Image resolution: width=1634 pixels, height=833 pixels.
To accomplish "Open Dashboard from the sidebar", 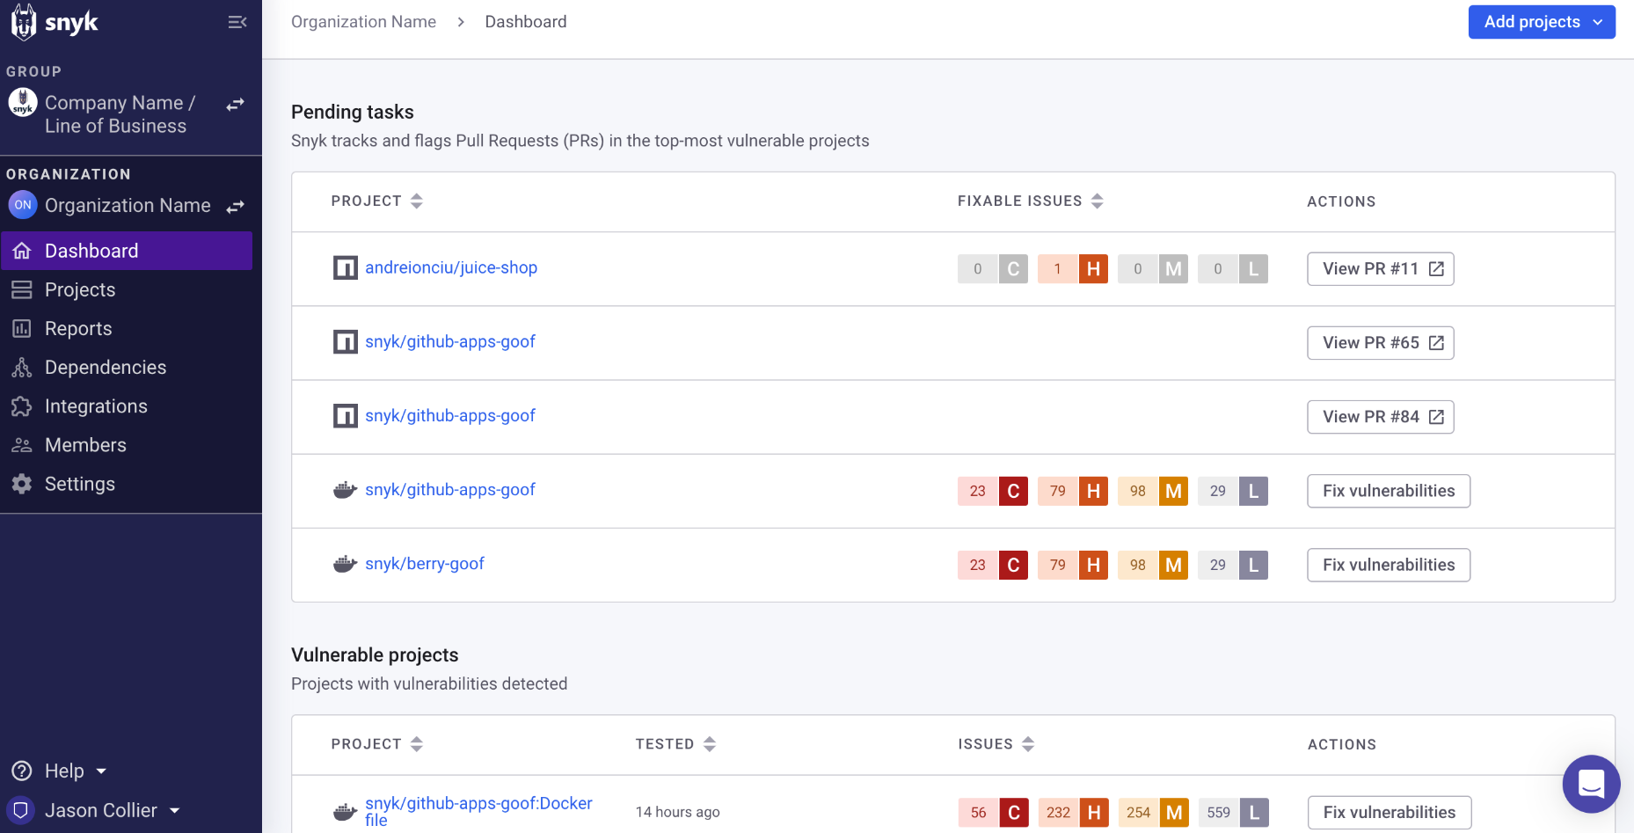I will (x=127, y=251).
